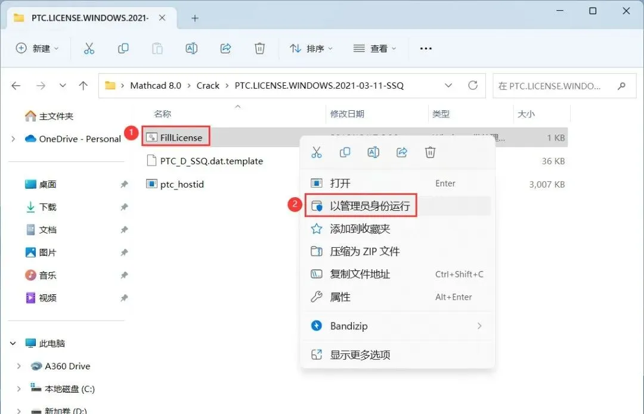Select 下载 in the sidebar
644x414 pixels.
41,207
